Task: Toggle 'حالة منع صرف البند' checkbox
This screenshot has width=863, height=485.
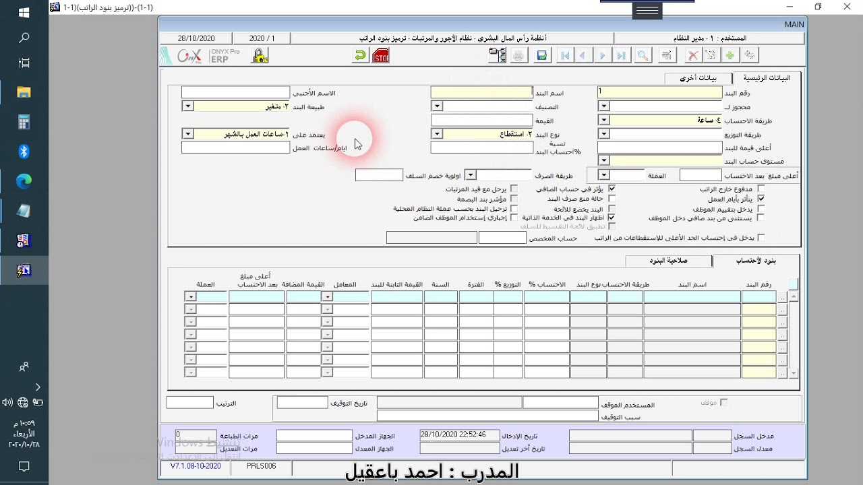Action: tap(612, 199)
